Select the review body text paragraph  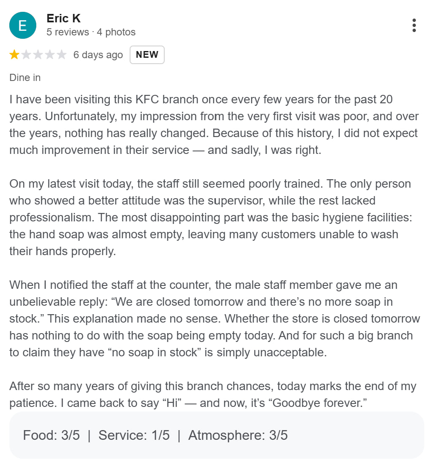pyautogui.click(x=211, y=124)
